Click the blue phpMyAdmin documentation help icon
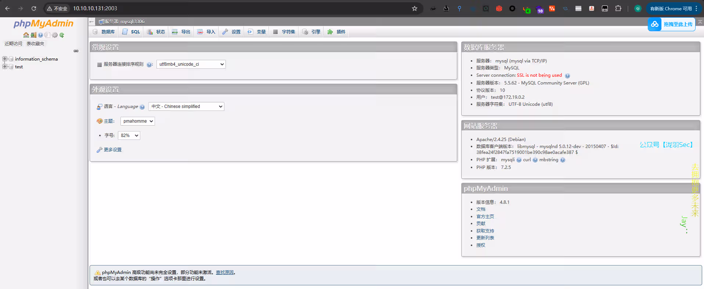704x289 pixels. [x=40, y=35]
